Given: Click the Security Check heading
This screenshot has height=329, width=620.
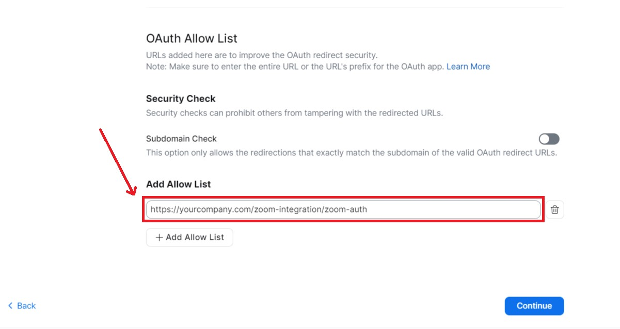Looking at the screenshot, I should pyautogui.click(x=181, y=98).
